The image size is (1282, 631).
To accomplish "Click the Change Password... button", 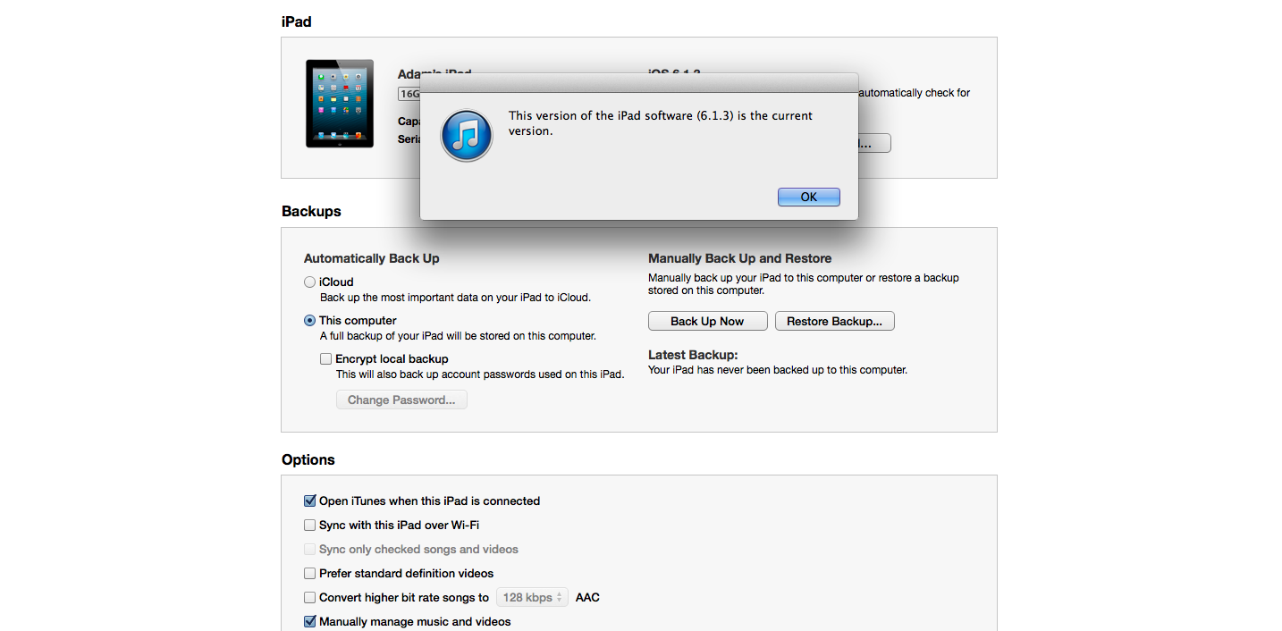I will pyautogui.click(x=401, y=400).
